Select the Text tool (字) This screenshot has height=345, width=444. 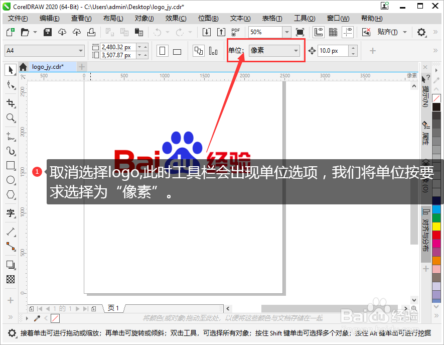tap(11, 213)
